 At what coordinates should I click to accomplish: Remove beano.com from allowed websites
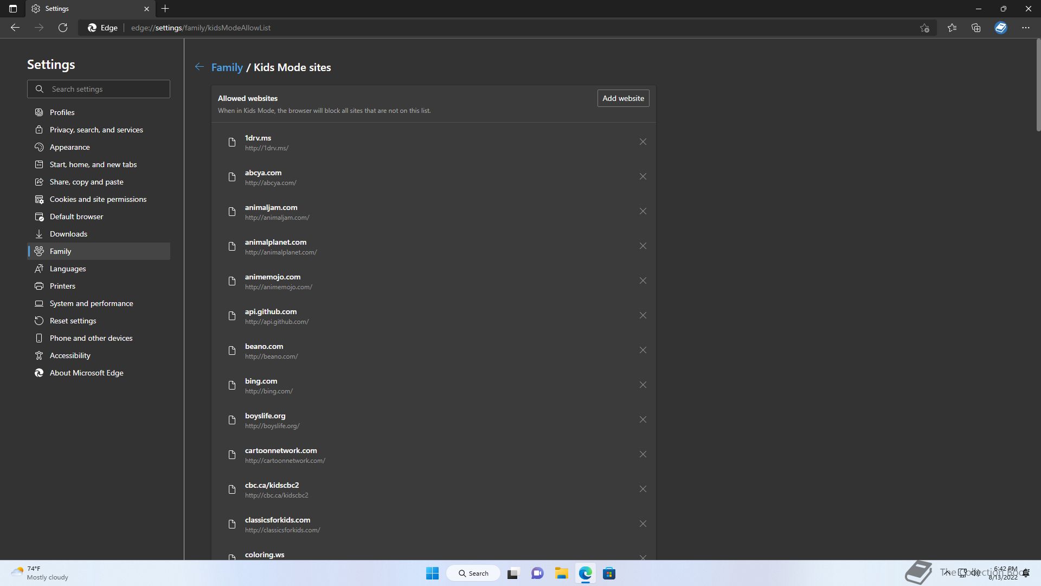coord(642,351)
